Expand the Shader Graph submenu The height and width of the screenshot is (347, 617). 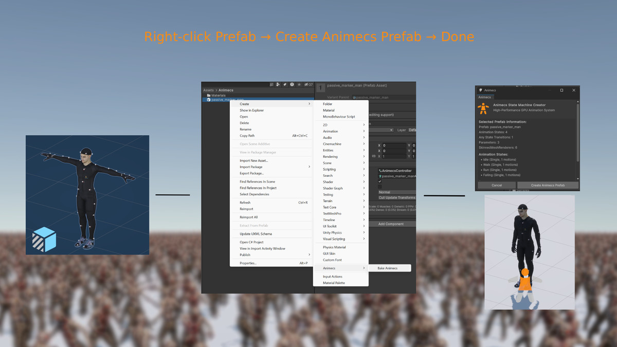[x=341, y=188]
